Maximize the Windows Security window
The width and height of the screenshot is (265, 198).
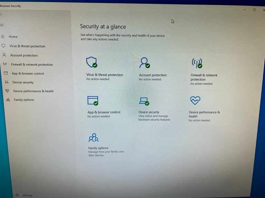[254, 10]
